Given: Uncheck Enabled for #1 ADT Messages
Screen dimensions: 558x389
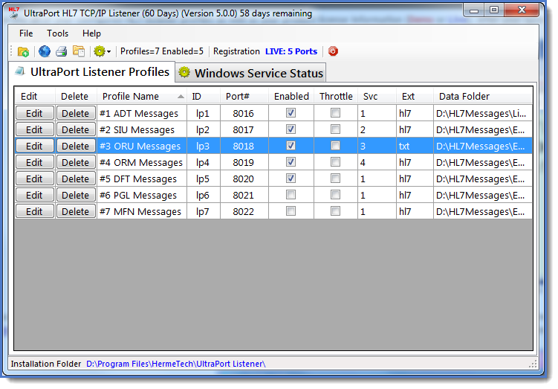Looking at the screenshot, I should click(291, 113).
